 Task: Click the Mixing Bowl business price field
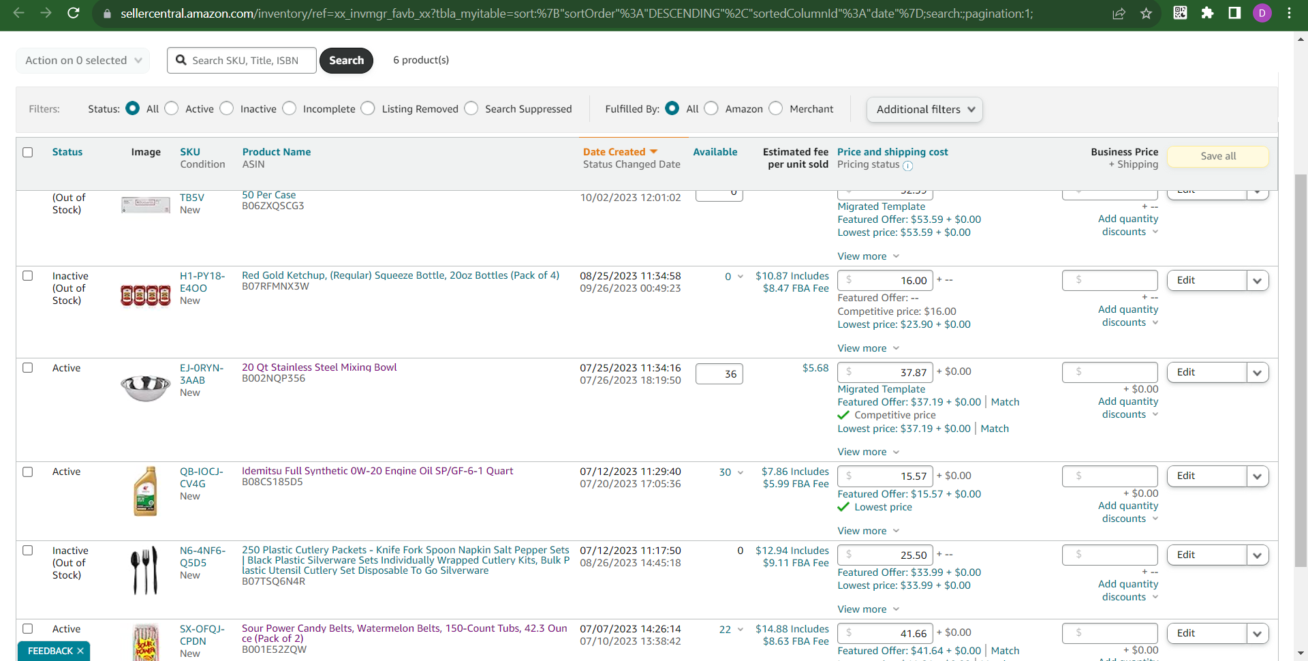point(1110,373)
